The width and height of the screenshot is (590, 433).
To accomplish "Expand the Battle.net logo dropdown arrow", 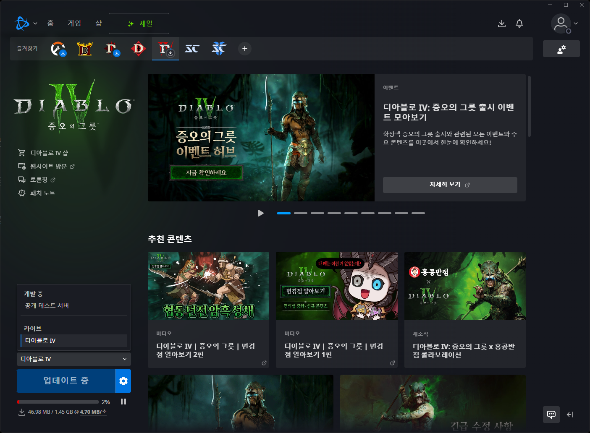I will coord(35,23).
